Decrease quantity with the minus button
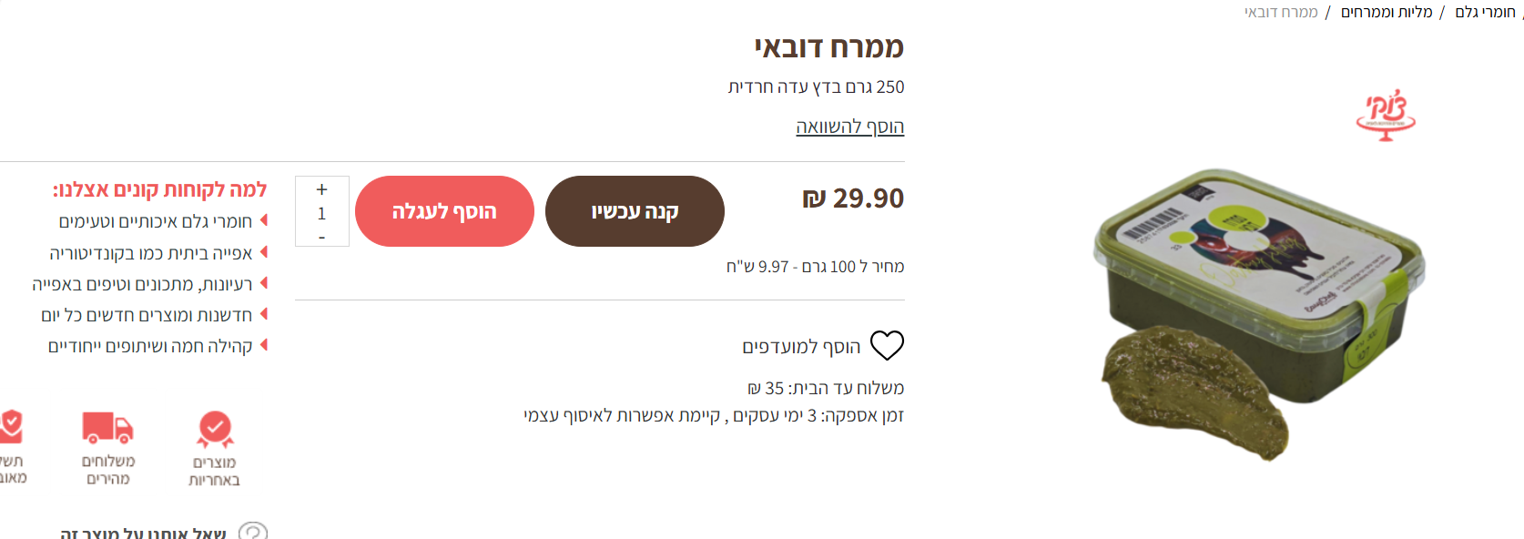1524x539 pixels. (x=321, y=237)
